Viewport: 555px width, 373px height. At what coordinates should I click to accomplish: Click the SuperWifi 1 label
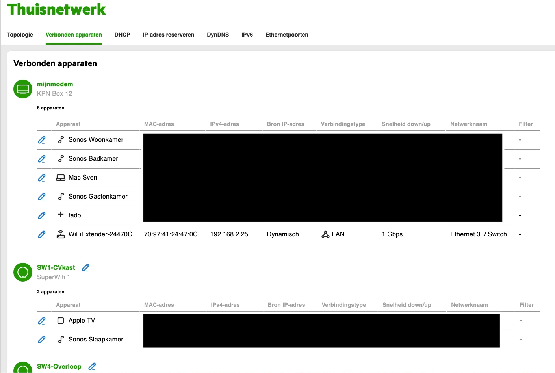point(54,277)
